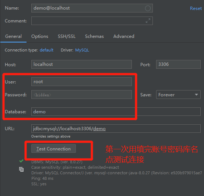Click the Test Connection button
The width and height of the screenshot is (204, 196).
(x=53, y=149)
